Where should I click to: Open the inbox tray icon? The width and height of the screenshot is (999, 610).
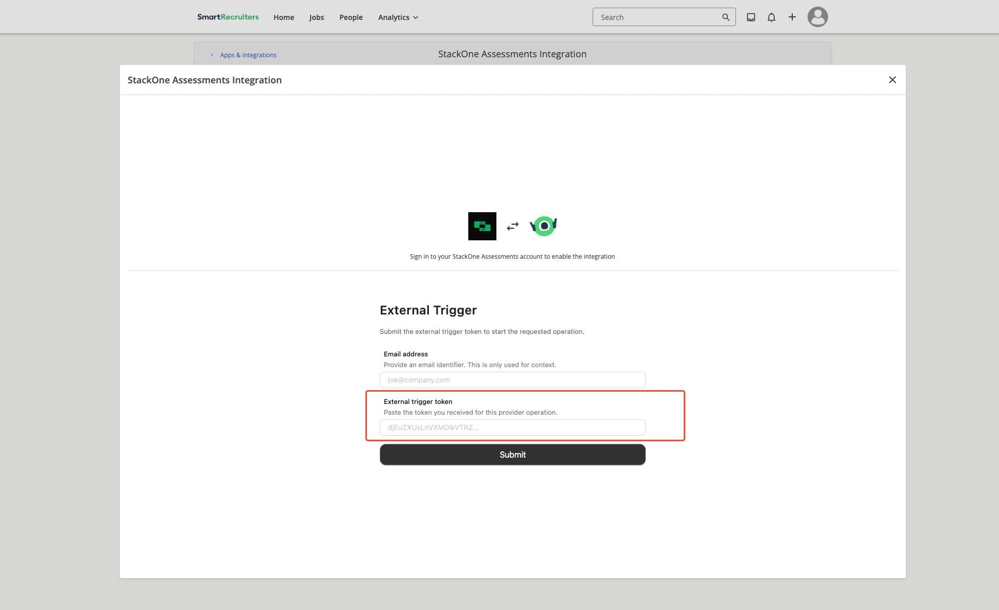tap(751, 16)
